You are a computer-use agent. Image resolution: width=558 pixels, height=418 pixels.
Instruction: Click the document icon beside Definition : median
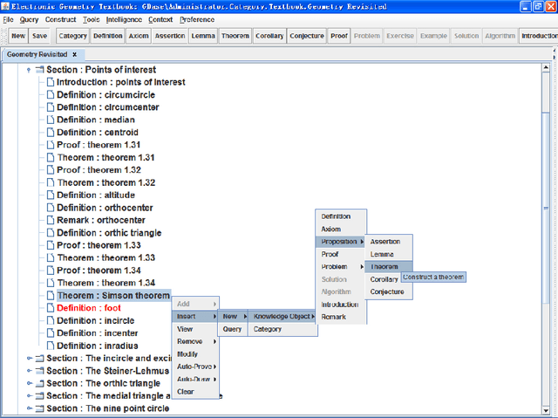click(x=51, y=120)
